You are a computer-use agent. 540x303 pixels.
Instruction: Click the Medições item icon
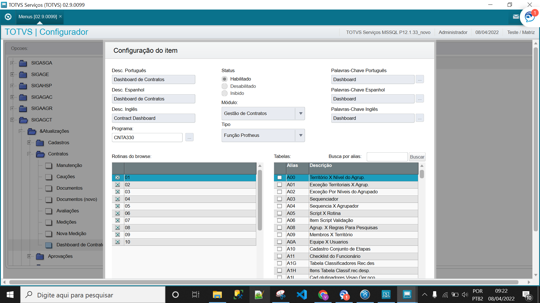point(49,222)
